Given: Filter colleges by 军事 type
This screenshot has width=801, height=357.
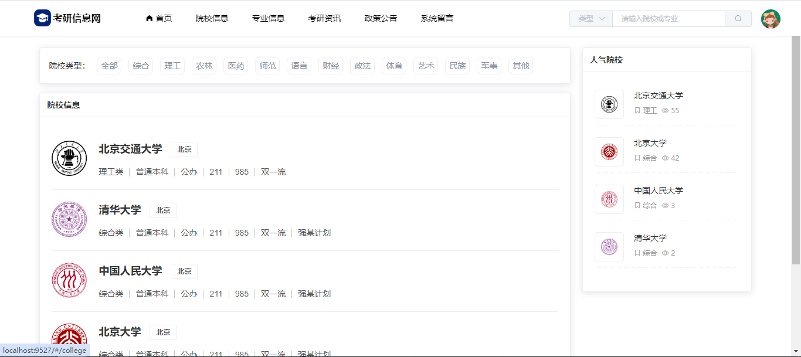Looking at the screenshot, I should tap(489, 66).
